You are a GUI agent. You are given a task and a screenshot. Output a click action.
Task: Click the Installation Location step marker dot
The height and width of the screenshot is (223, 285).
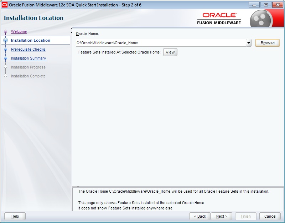(5, 40)
